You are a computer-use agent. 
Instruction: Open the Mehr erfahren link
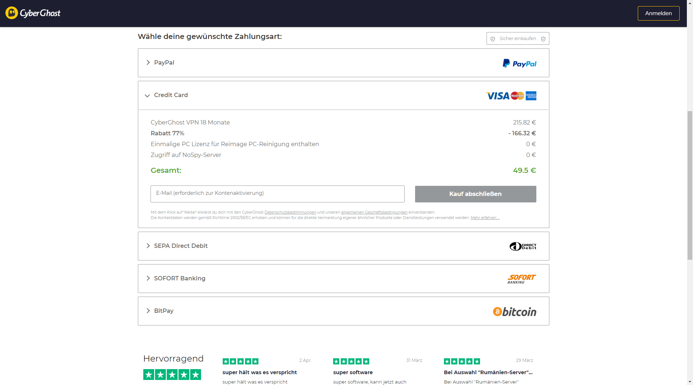tap(485, 218)
